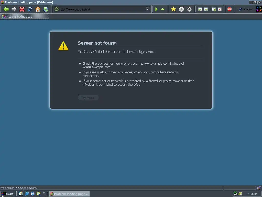Click the green Go arrow beside address bar
Image resolution: width=262 pixels, height=197 pixels.
pos(156,9)
